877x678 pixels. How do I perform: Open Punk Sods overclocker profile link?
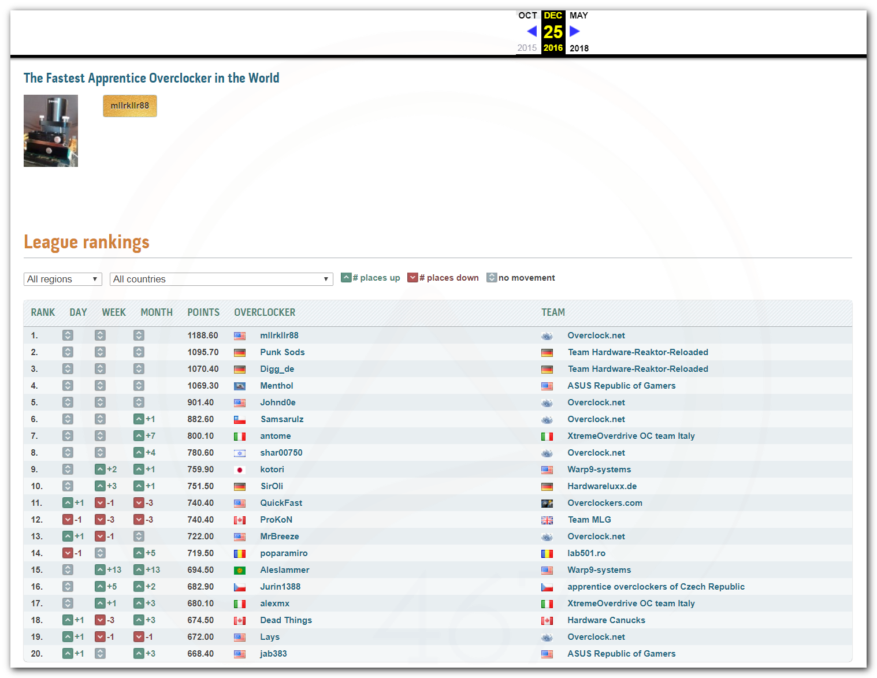pyautogui.click(x=283, y=352)
